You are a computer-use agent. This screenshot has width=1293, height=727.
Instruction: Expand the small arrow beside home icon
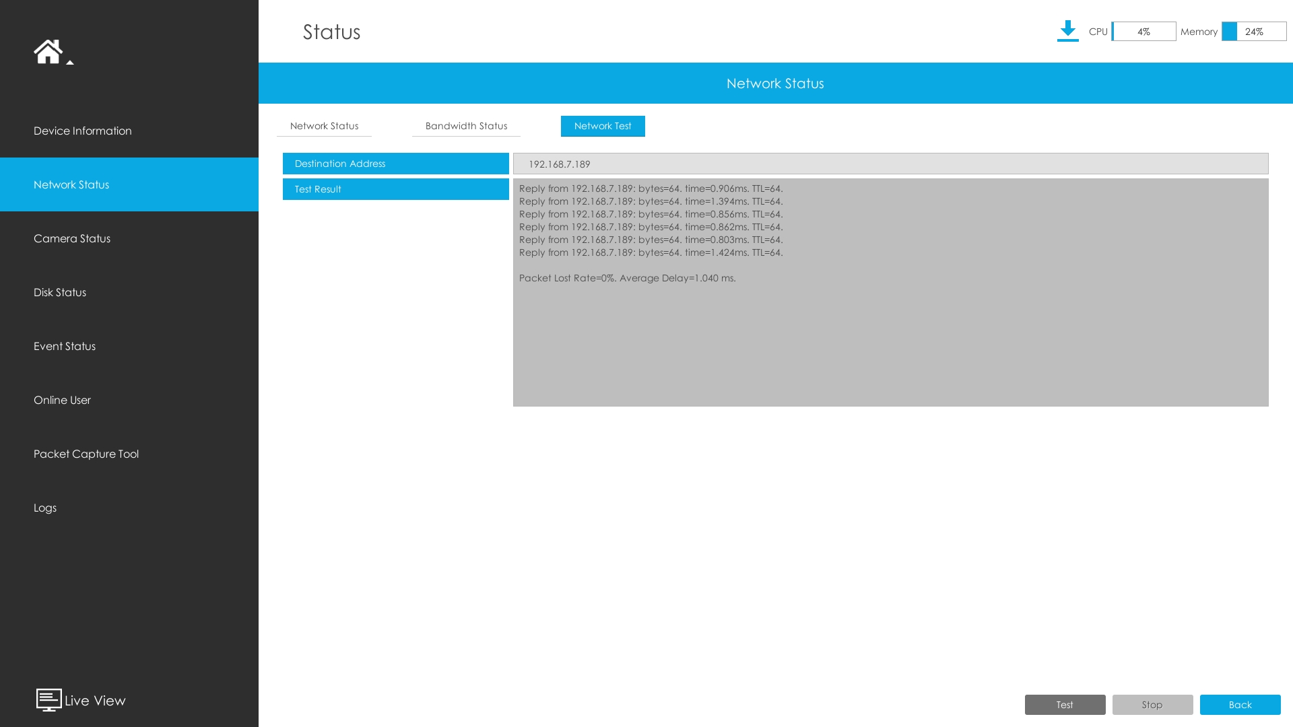(x=70, y=62)
